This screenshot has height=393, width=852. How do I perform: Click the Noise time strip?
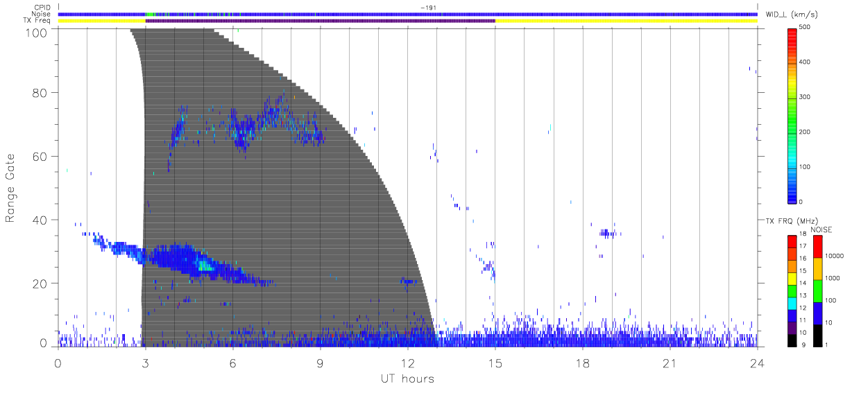point(407,14)
